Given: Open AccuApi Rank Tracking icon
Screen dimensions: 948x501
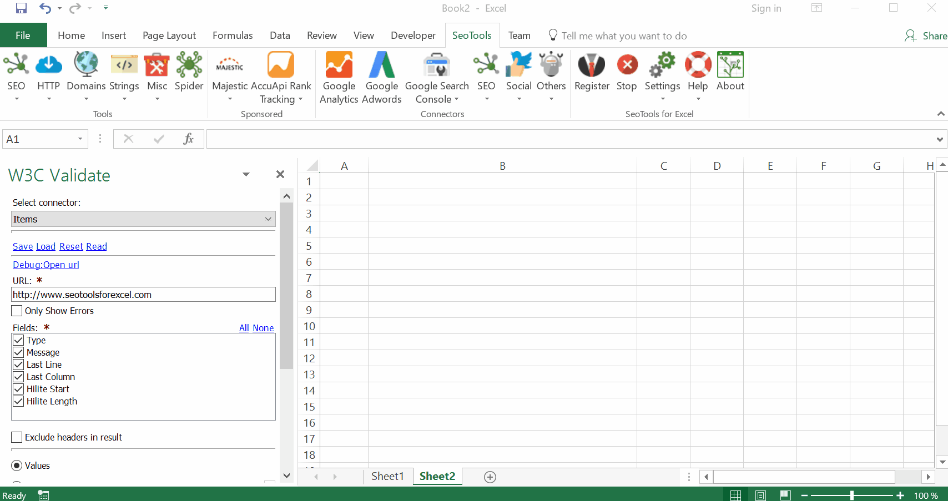Looking at the screenshot, I should click(281, 65).
